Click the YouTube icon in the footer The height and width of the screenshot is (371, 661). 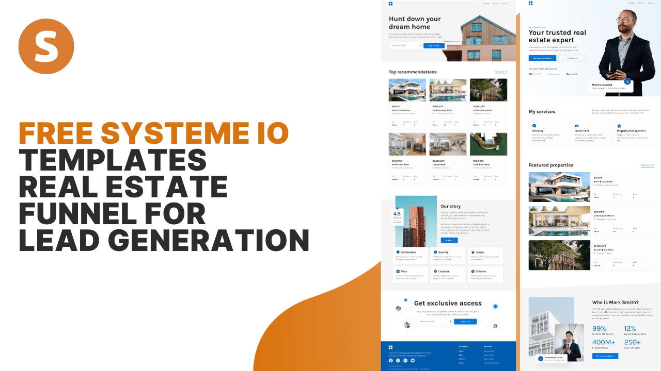pos(413,360)
